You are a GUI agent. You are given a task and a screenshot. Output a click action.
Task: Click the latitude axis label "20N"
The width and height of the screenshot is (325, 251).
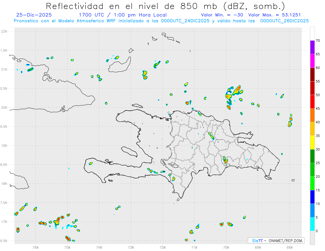[x=4, y=107]
